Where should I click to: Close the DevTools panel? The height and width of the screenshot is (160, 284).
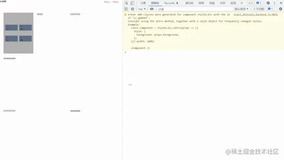click(281, 3)
